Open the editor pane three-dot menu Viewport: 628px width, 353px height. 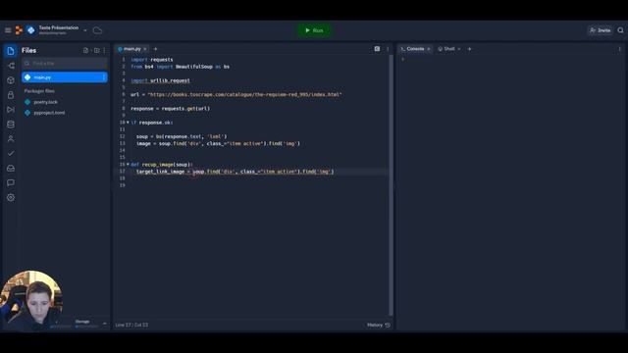(x=388, y=49)
